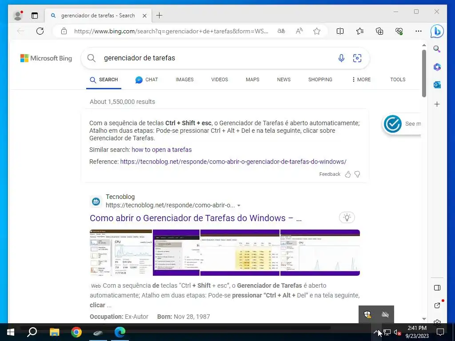The width and height of the screenshot is (455, 341).
Task: Switch to the CHAT tab
Action: tap(147, 80)
